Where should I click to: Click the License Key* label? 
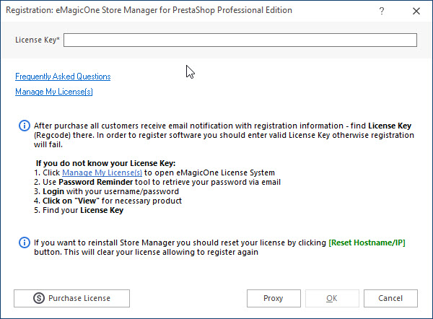point(38,40)
